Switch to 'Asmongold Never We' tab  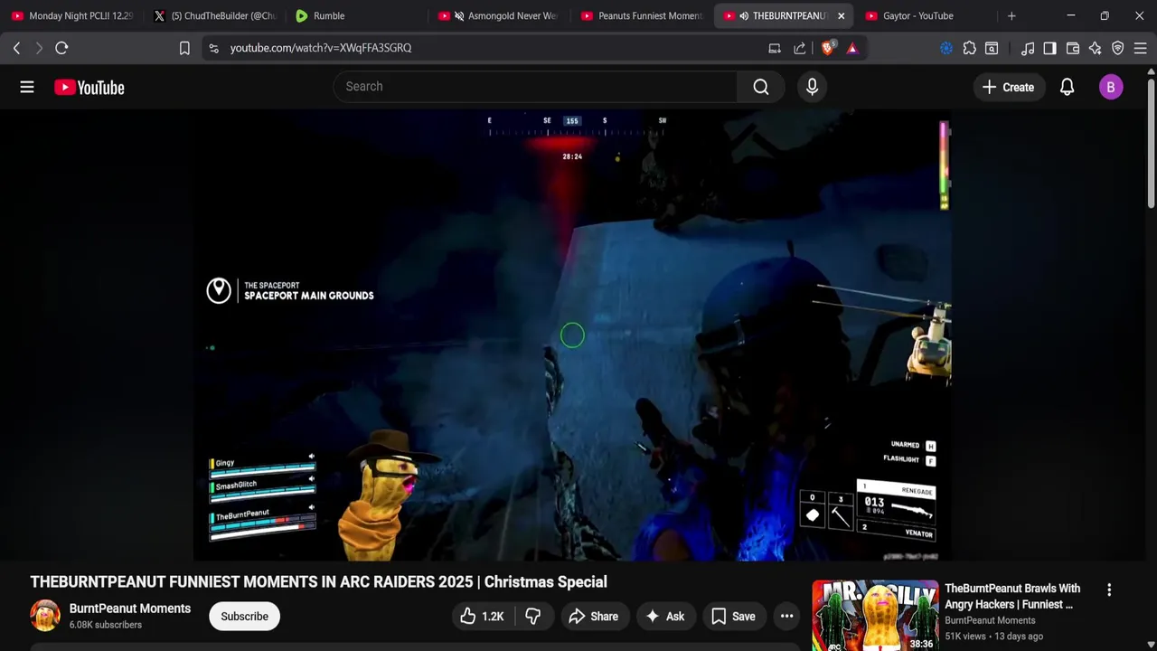pyautogui.click(x=500, y=15)
